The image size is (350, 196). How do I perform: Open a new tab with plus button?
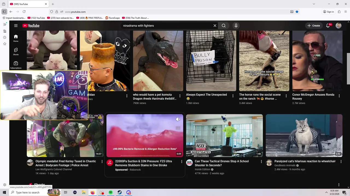(x=53, y=4)
